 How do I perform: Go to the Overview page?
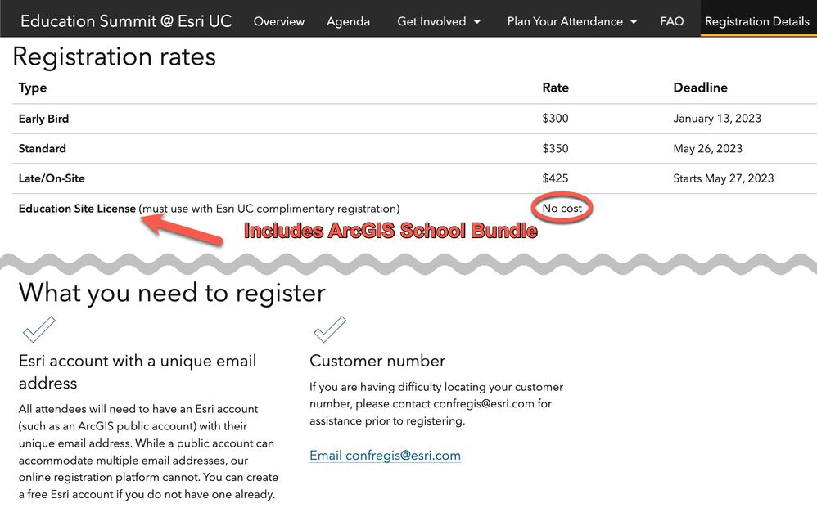[x=279, y=21]
